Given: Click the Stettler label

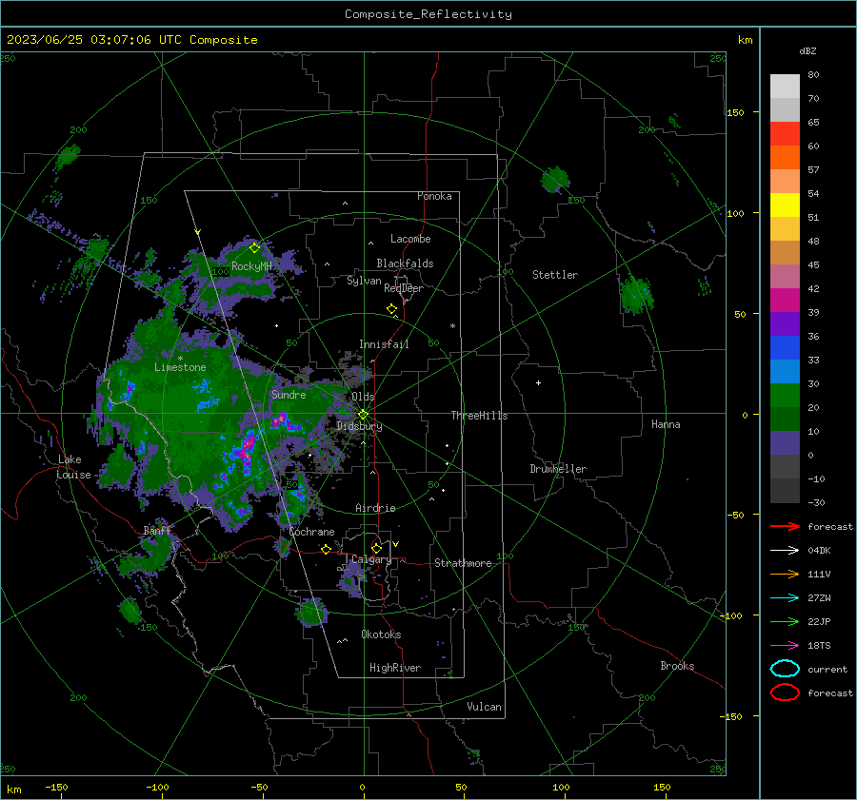Looking at the screenshot, I should click(x=555, y=275).
